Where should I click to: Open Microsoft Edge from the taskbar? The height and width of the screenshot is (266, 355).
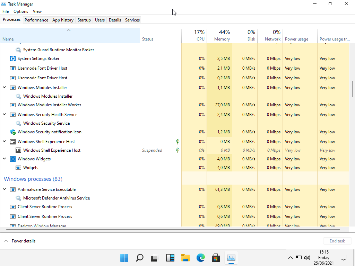tap(201, 258)
